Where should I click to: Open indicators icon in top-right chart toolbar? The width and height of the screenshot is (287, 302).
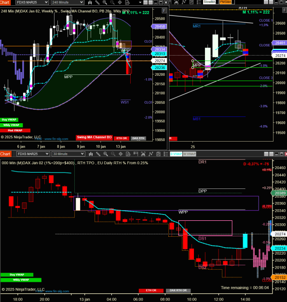pos(176,2)
